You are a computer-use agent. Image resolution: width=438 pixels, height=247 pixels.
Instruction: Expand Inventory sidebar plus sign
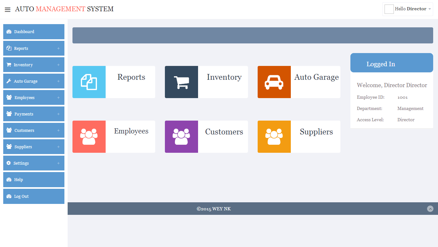(58, 65)
